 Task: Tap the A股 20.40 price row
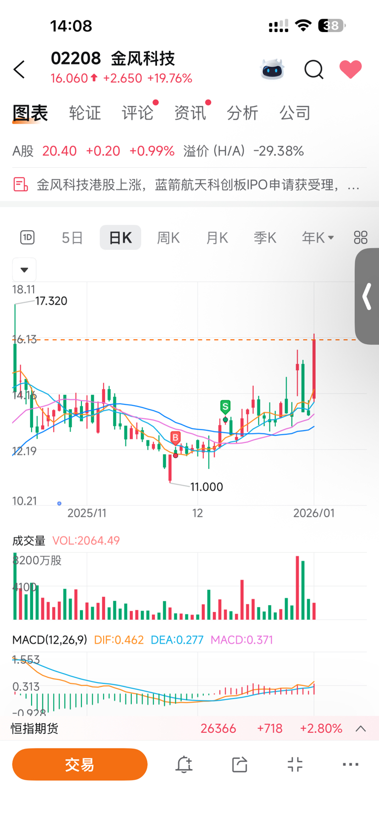tap(93, 151)
